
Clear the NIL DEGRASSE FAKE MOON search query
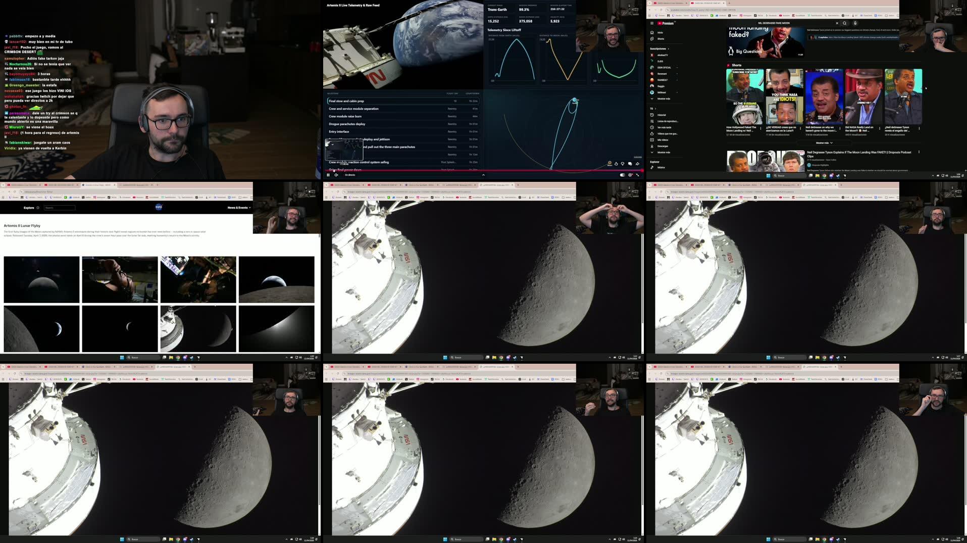tap(837, 23)
